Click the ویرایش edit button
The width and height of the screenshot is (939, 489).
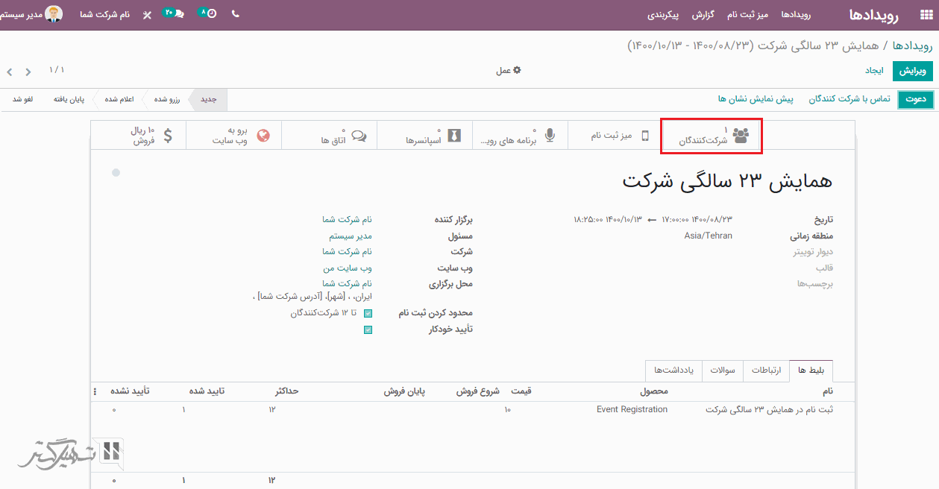click(912, 71)
